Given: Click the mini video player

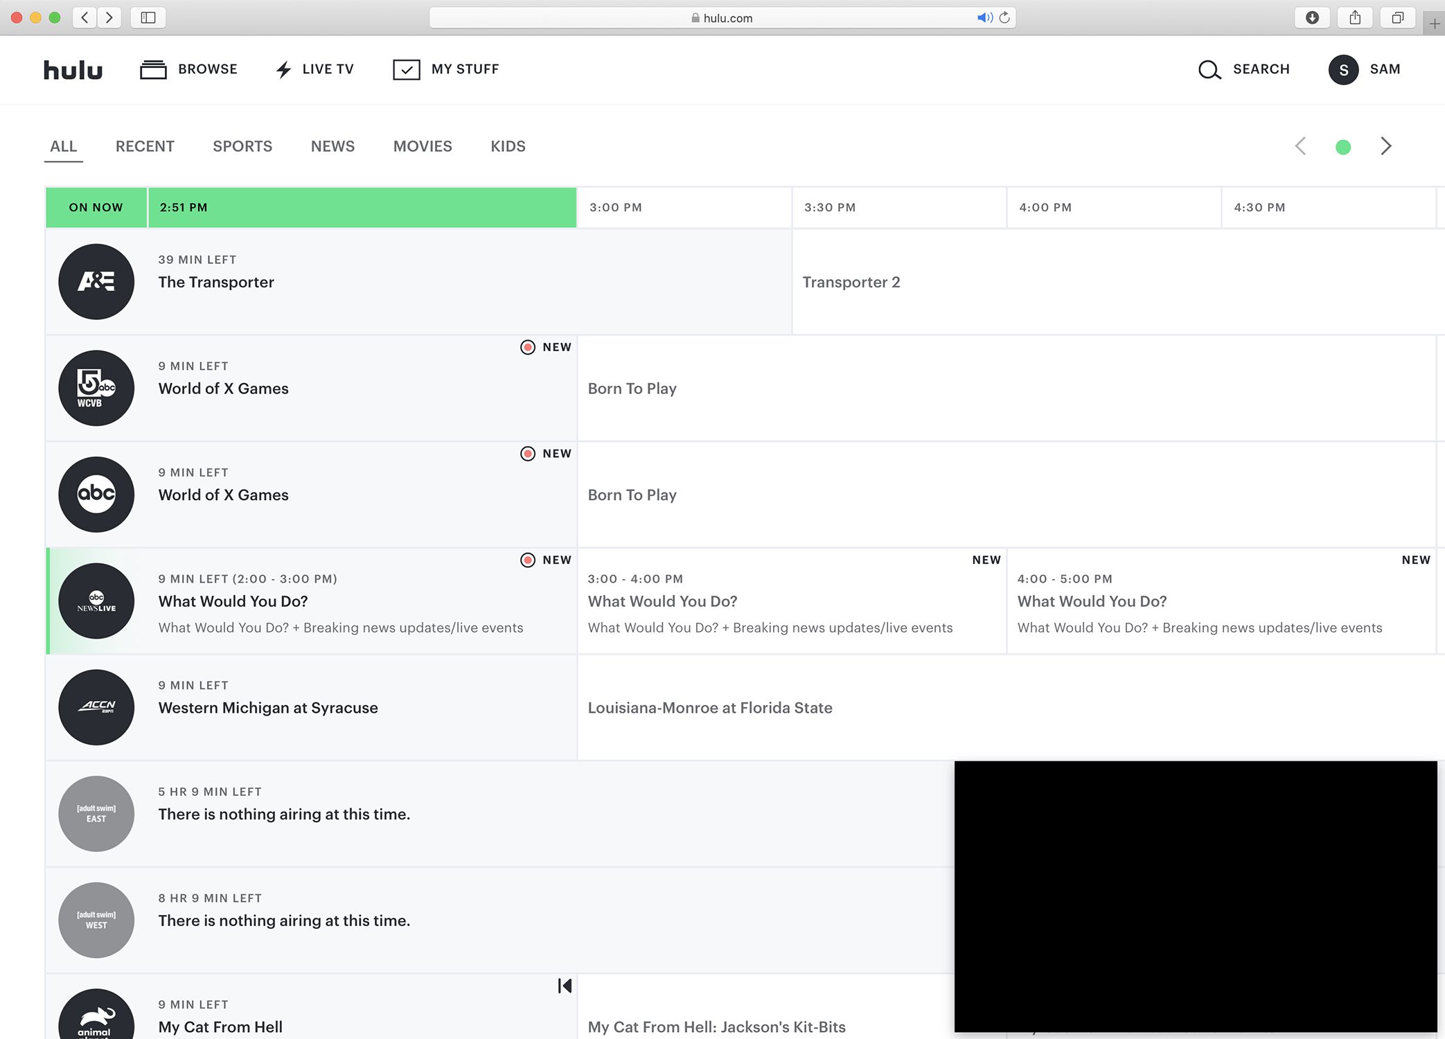Looking at the screenshot, I should click(1196, 896).
